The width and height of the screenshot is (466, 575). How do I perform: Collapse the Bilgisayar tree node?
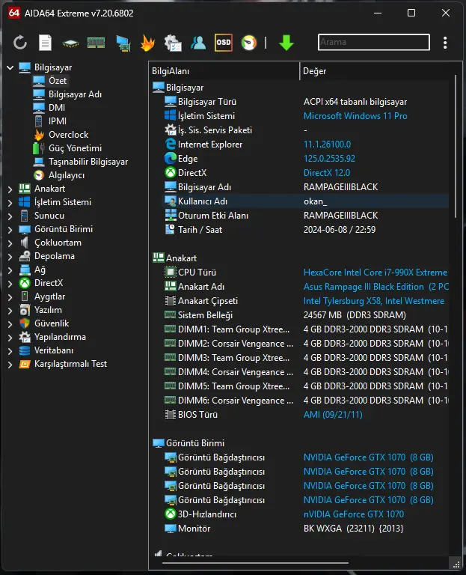click(x=10, y=67)
